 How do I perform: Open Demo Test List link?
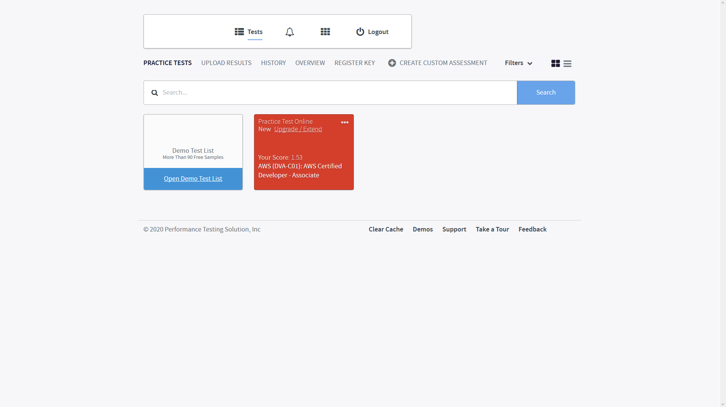[x=193, y=179]
